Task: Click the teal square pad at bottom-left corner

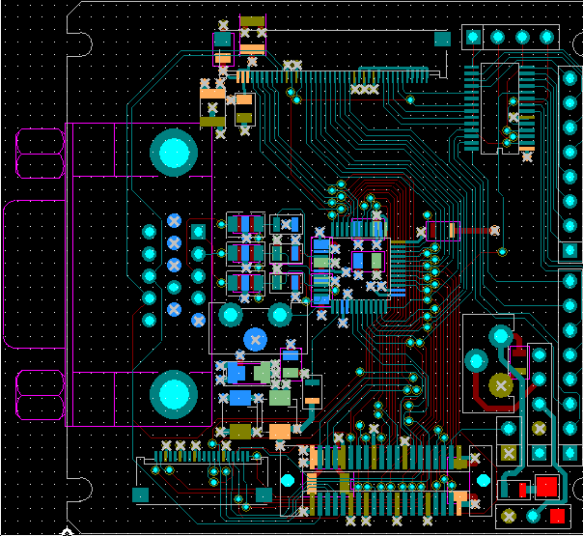Action: [141, 494]
